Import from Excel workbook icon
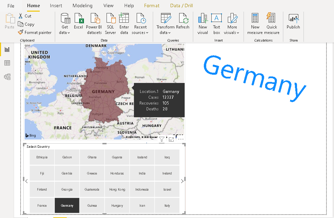 pyautogui.click(x=78, y=21)
